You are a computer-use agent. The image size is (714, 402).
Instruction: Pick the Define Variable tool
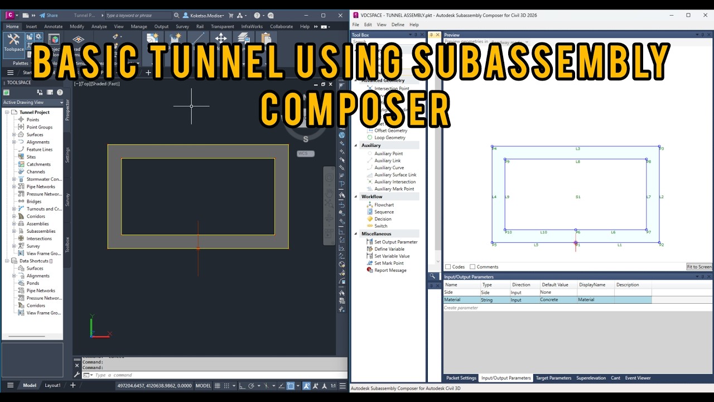pyautogui.click(x=385, y=249)
